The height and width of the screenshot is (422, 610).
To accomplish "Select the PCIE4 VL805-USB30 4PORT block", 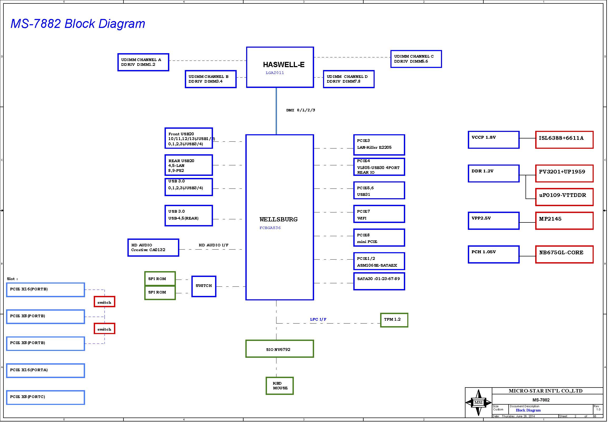I will pos(379,167).
